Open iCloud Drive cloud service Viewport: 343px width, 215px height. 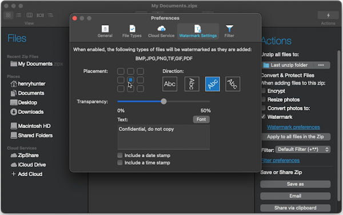[28, 165]
